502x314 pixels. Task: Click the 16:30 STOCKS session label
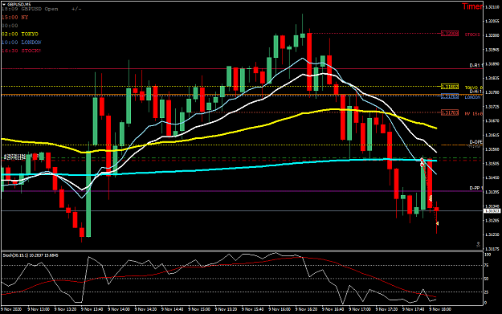click(x=22, y=51)
